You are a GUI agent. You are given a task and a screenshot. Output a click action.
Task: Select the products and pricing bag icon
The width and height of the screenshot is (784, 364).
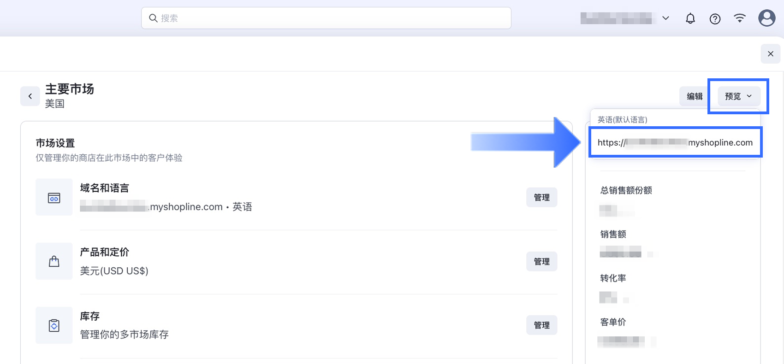tap(54, 261)
